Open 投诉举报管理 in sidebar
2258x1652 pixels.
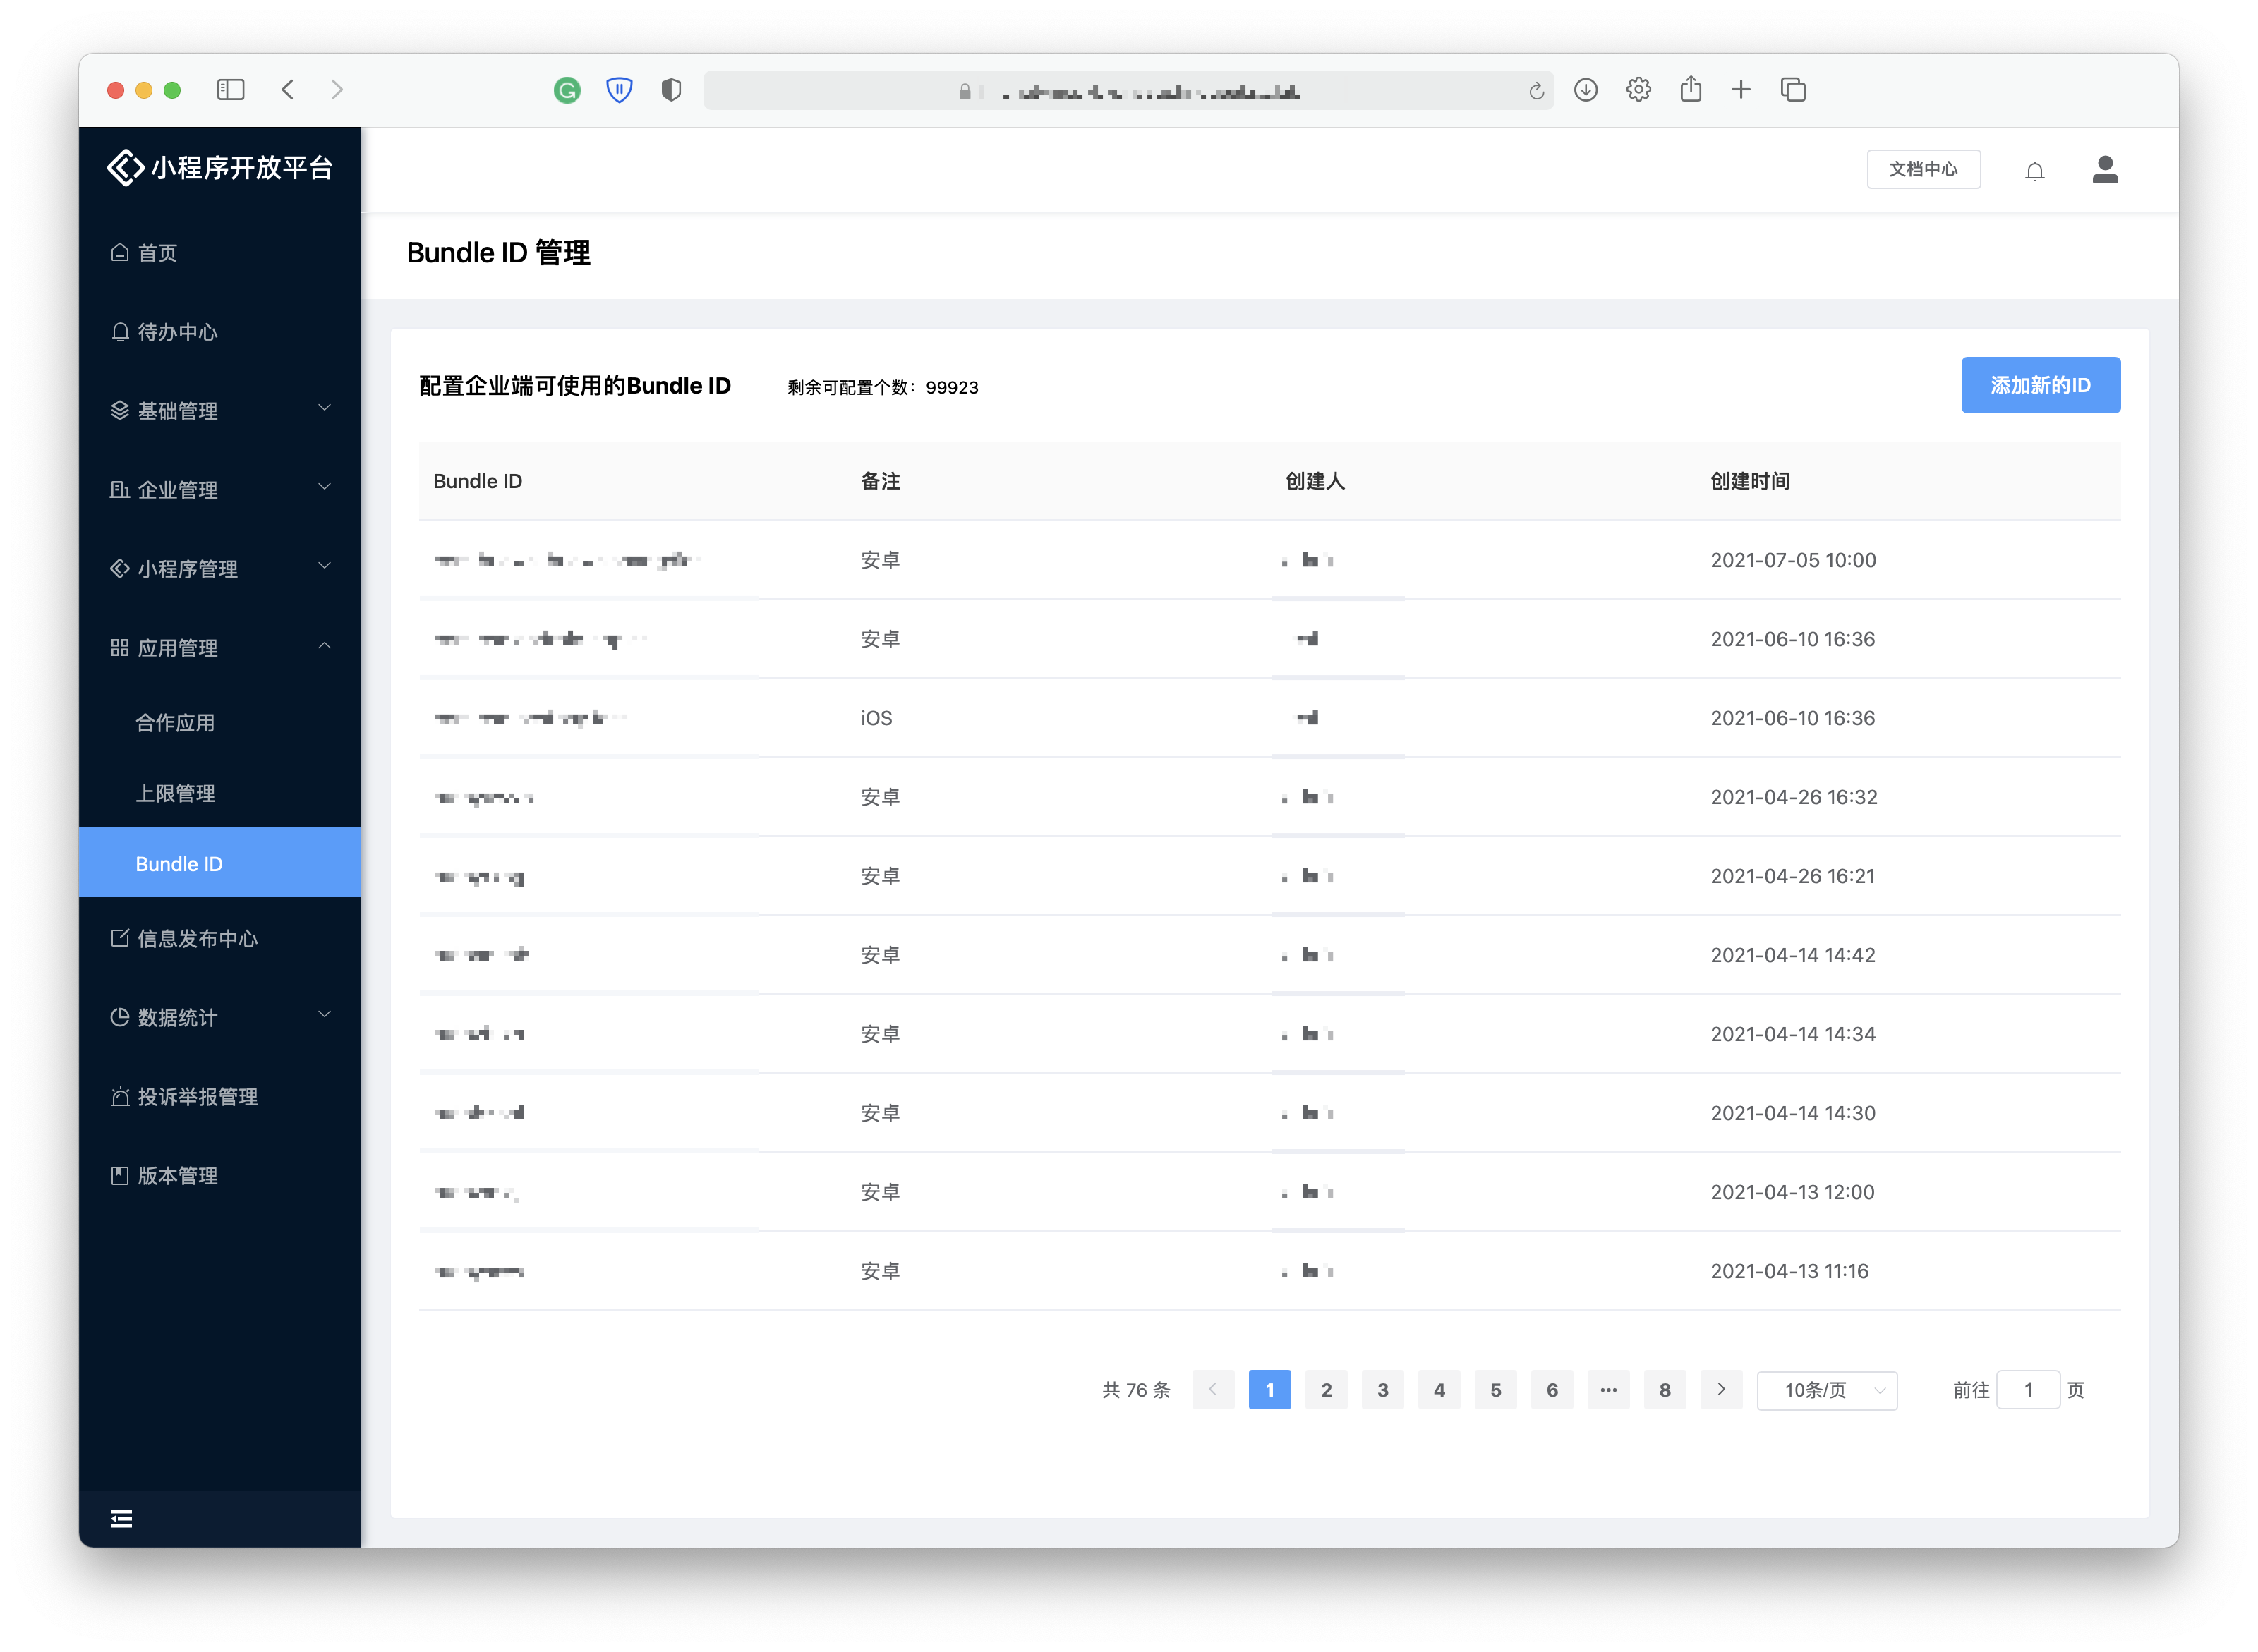pos(220,1096)
